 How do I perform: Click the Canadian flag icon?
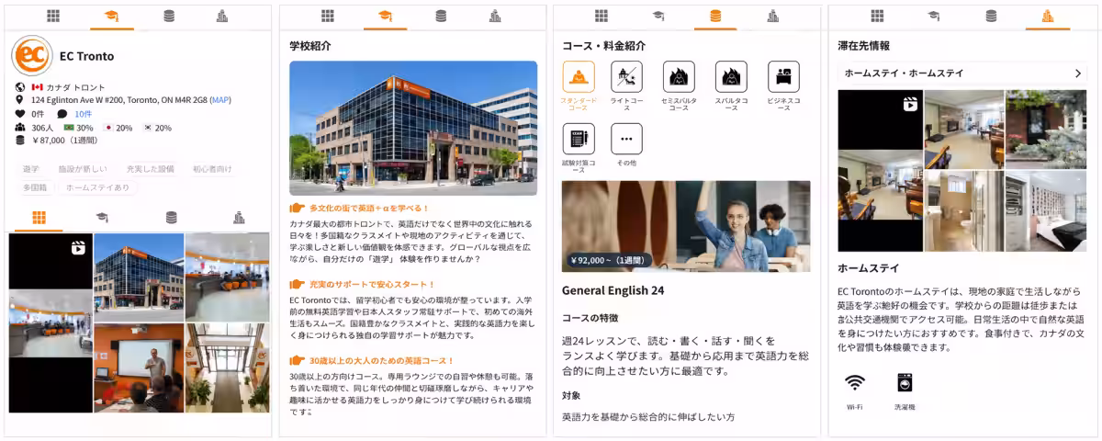pos(38,86)
